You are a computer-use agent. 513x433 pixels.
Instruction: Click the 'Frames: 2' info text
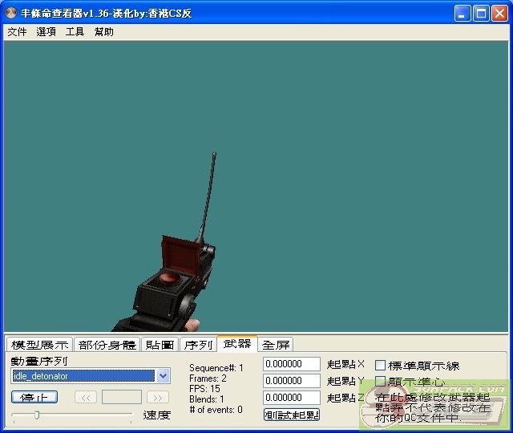pyautogui.click(x=208, y=378)
